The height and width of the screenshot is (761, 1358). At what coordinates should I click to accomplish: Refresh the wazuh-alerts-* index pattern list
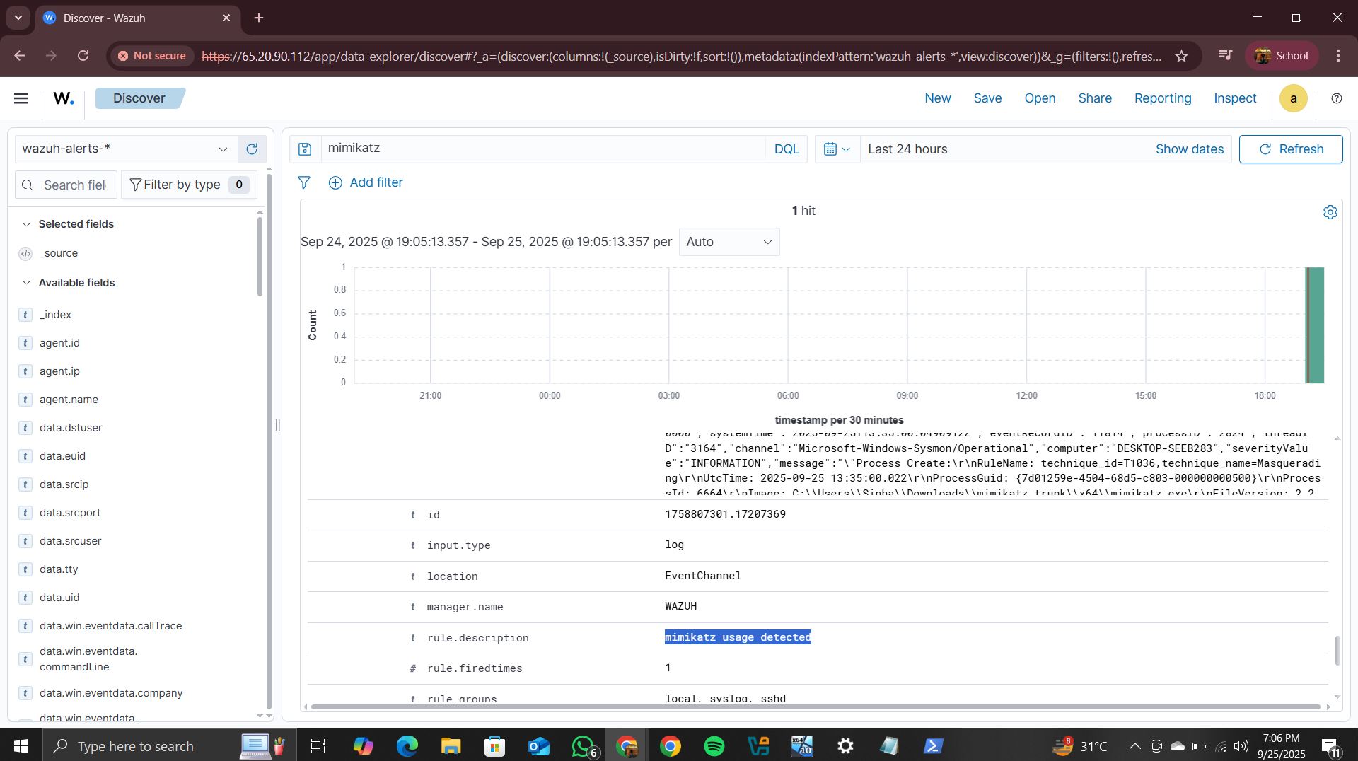tap(252, 149)
